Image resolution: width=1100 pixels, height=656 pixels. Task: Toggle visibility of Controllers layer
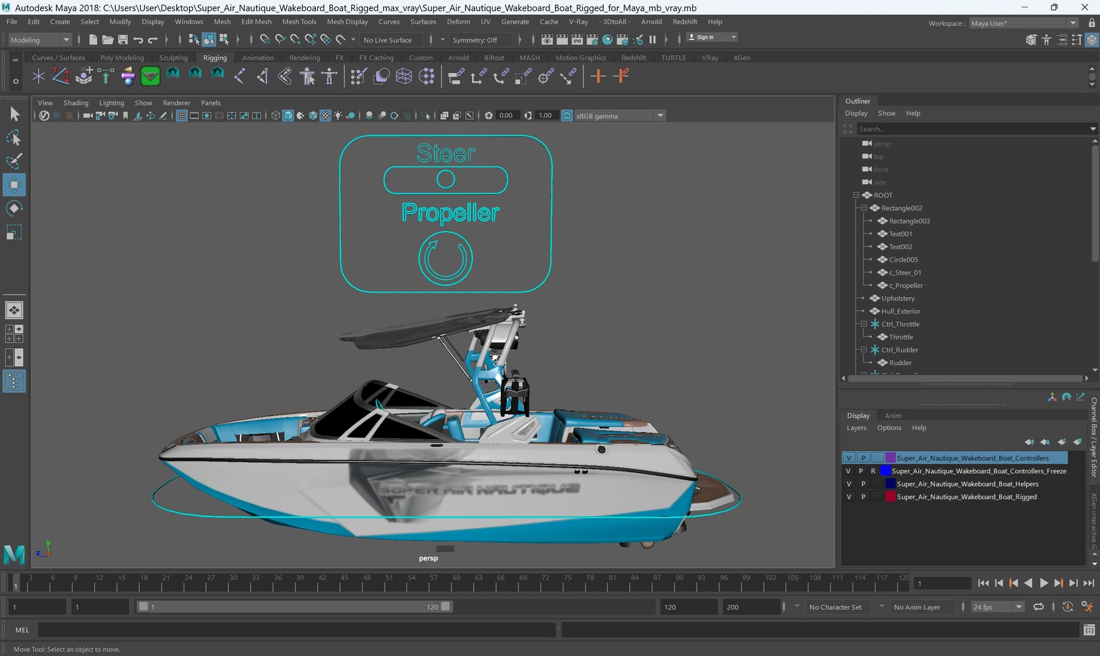(848, 458)
